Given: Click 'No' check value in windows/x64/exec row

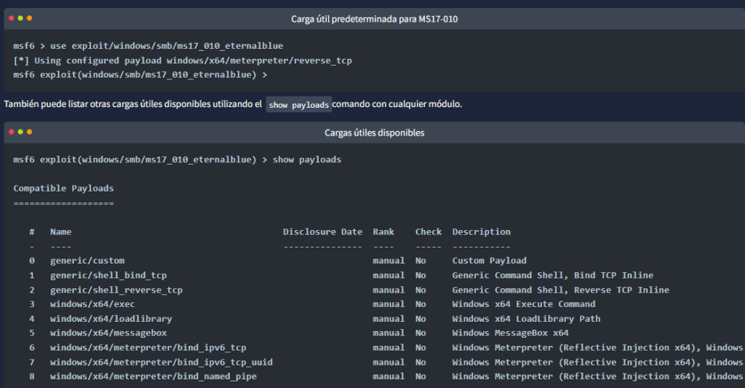Looking at the screenshot, I should coord(421,304).
